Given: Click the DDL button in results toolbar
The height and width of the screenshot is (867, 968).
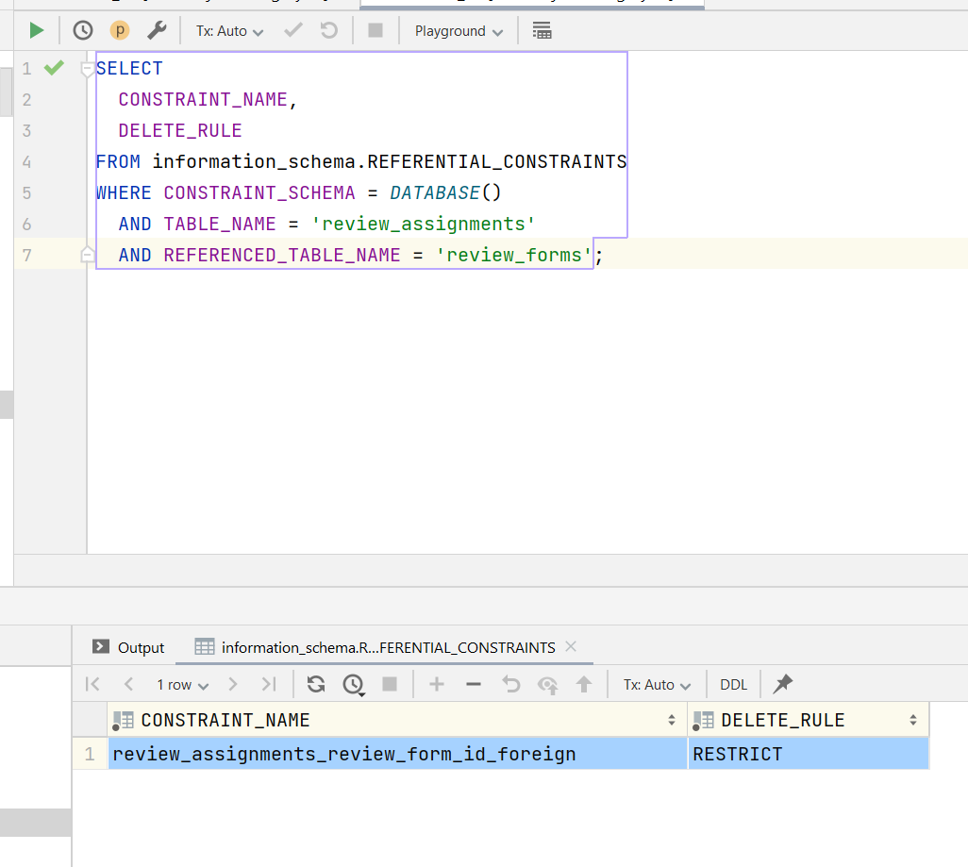Looking at the screenshot, I should (733, 684).
